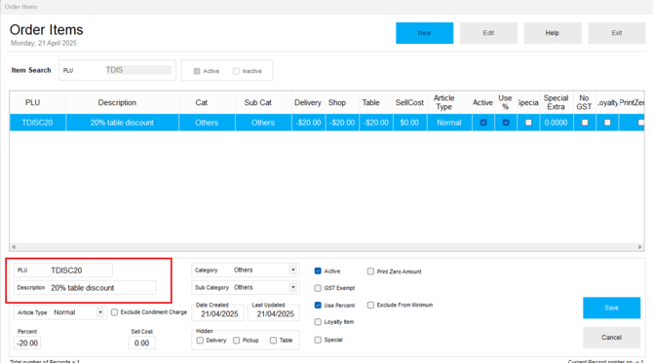653x363 pixels.
Task: Toggle the Use Percent checkbox
Action: coord(318,306)
